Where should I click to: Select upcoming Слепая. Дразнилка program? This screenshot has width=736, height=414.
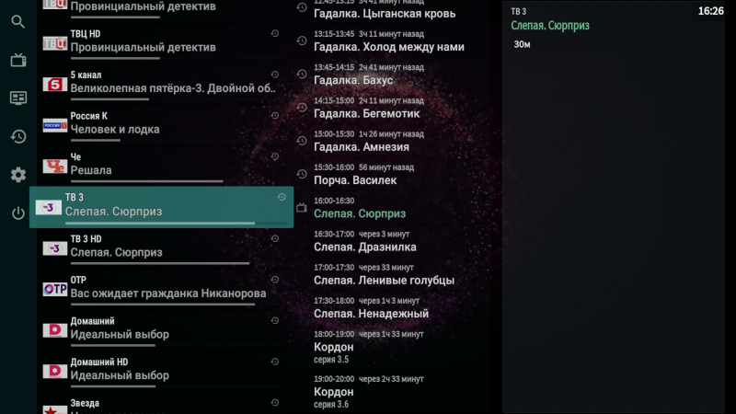click(395, 241)
